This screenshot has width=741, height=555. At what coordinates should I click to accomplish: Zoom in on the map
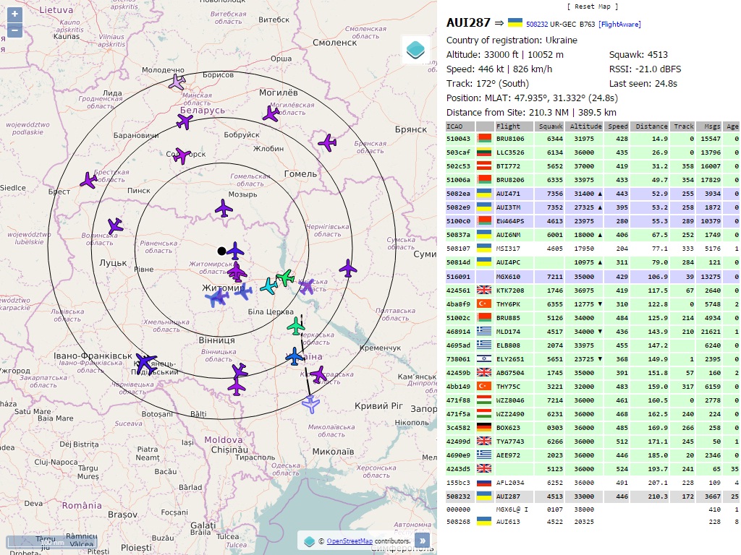point(14,14)
